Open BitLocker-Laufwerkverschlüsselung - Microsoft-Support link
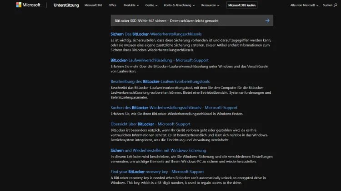 [159, 60]
